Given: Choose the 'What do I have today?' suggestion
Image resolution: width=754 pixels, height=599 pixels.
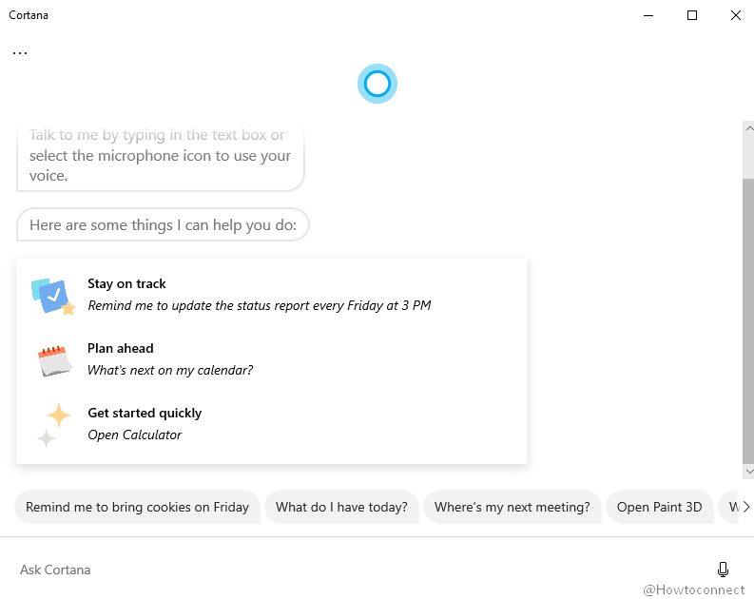Looking at the screenshot, I should [x=341, y=507].
